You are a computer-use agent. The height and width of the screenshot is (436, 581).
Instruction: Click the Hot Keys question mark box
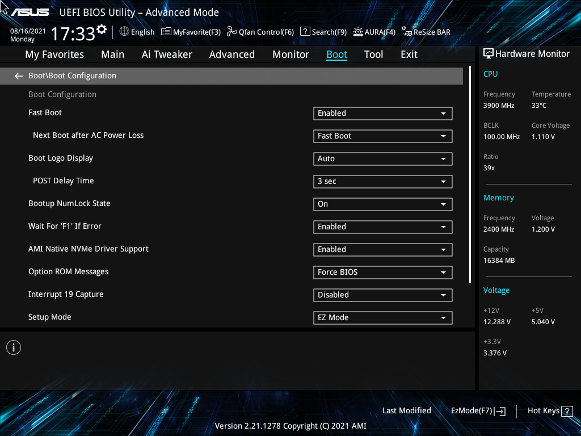click(x=567, y=411)
